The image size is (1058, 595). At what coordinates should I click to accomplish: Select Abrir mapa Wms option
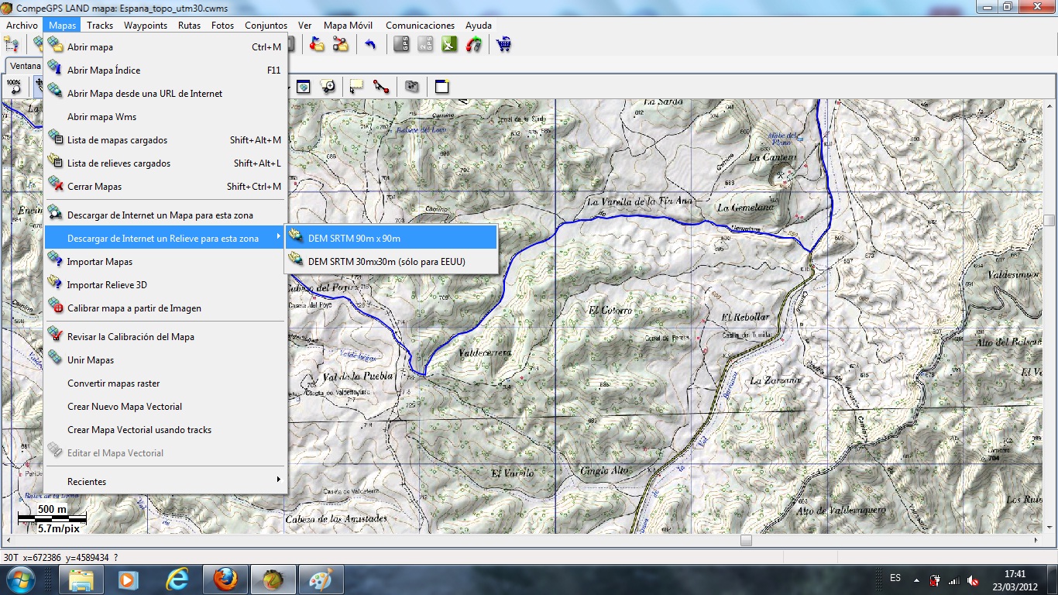tap(101, 117)
